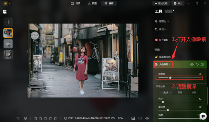The height and width of the screenshot is (122, 209).
Task: Click the 导出 export button
Action: [178, 3]
